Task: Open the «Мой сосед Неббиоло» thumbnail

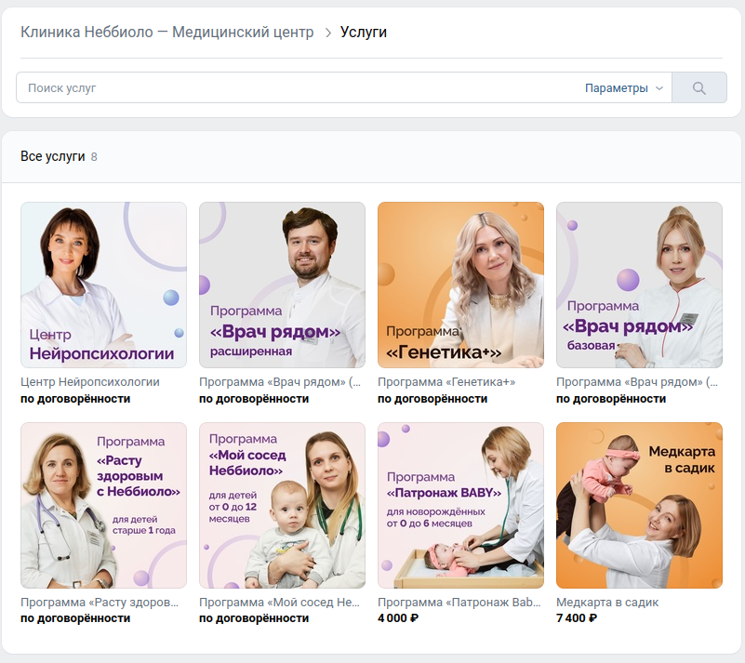Action: tap(282, 505)
